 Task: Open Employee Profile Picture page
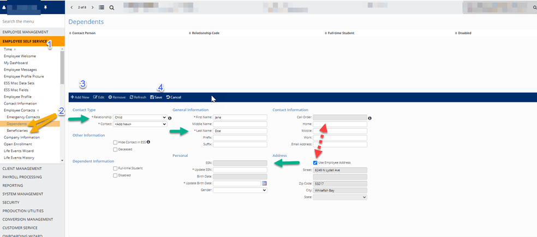point(23,77)
